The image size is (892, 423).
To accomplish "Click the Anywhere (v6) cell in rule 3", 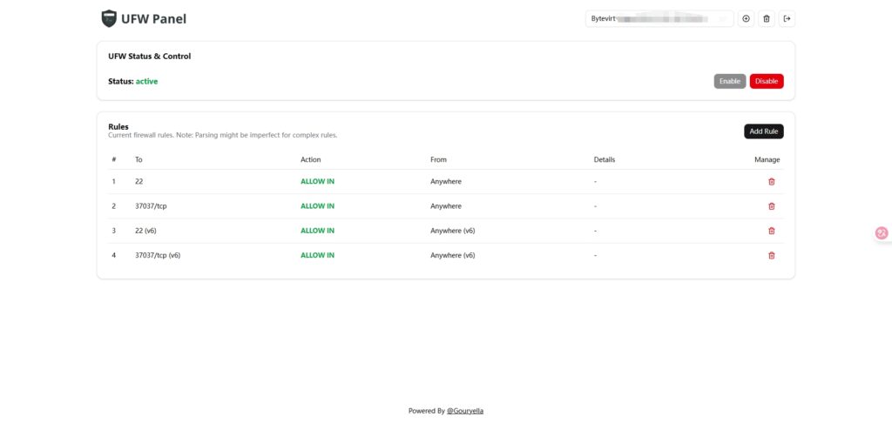I will [x=452, y=231].
